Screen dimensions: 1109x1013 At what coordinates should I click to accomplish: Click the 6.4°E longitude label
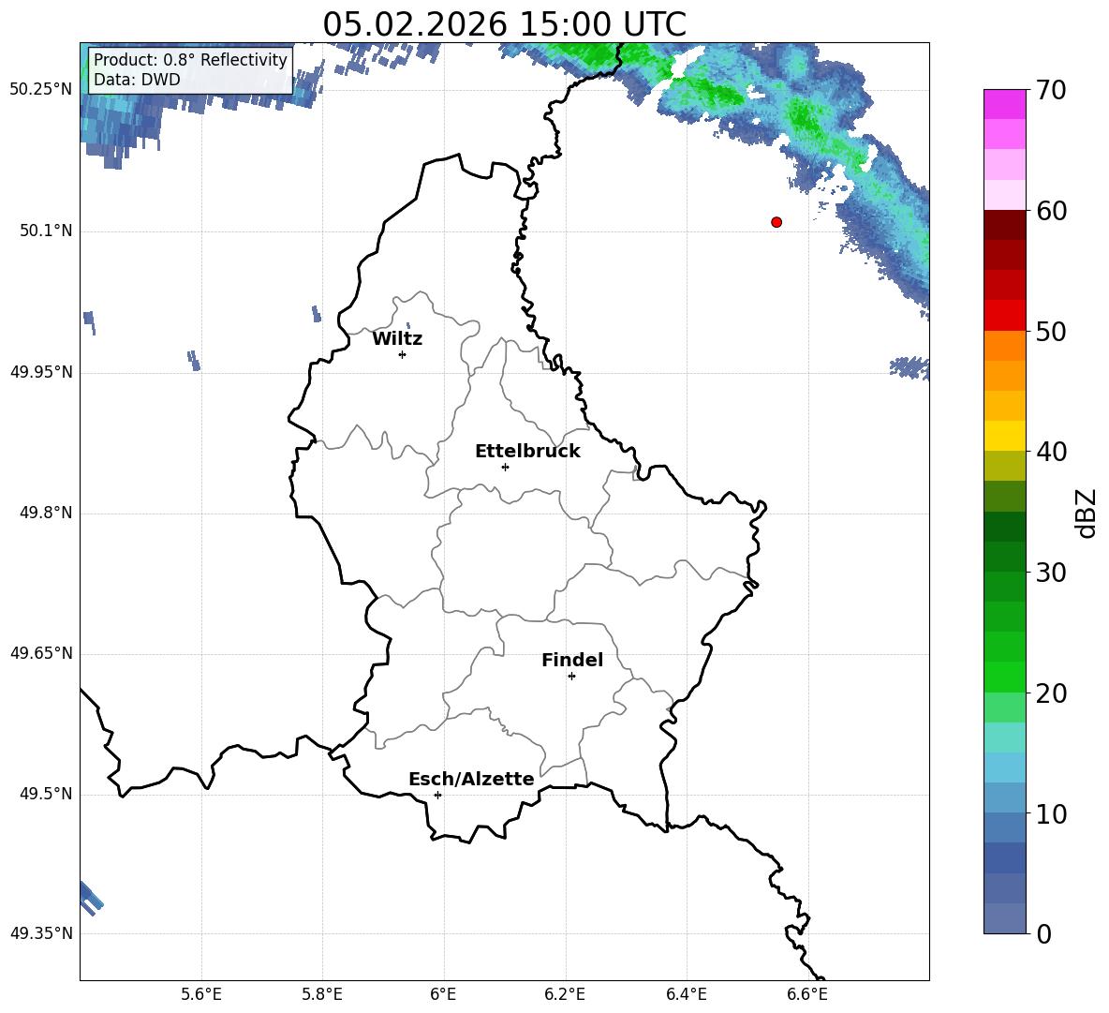tap(686, 994)
